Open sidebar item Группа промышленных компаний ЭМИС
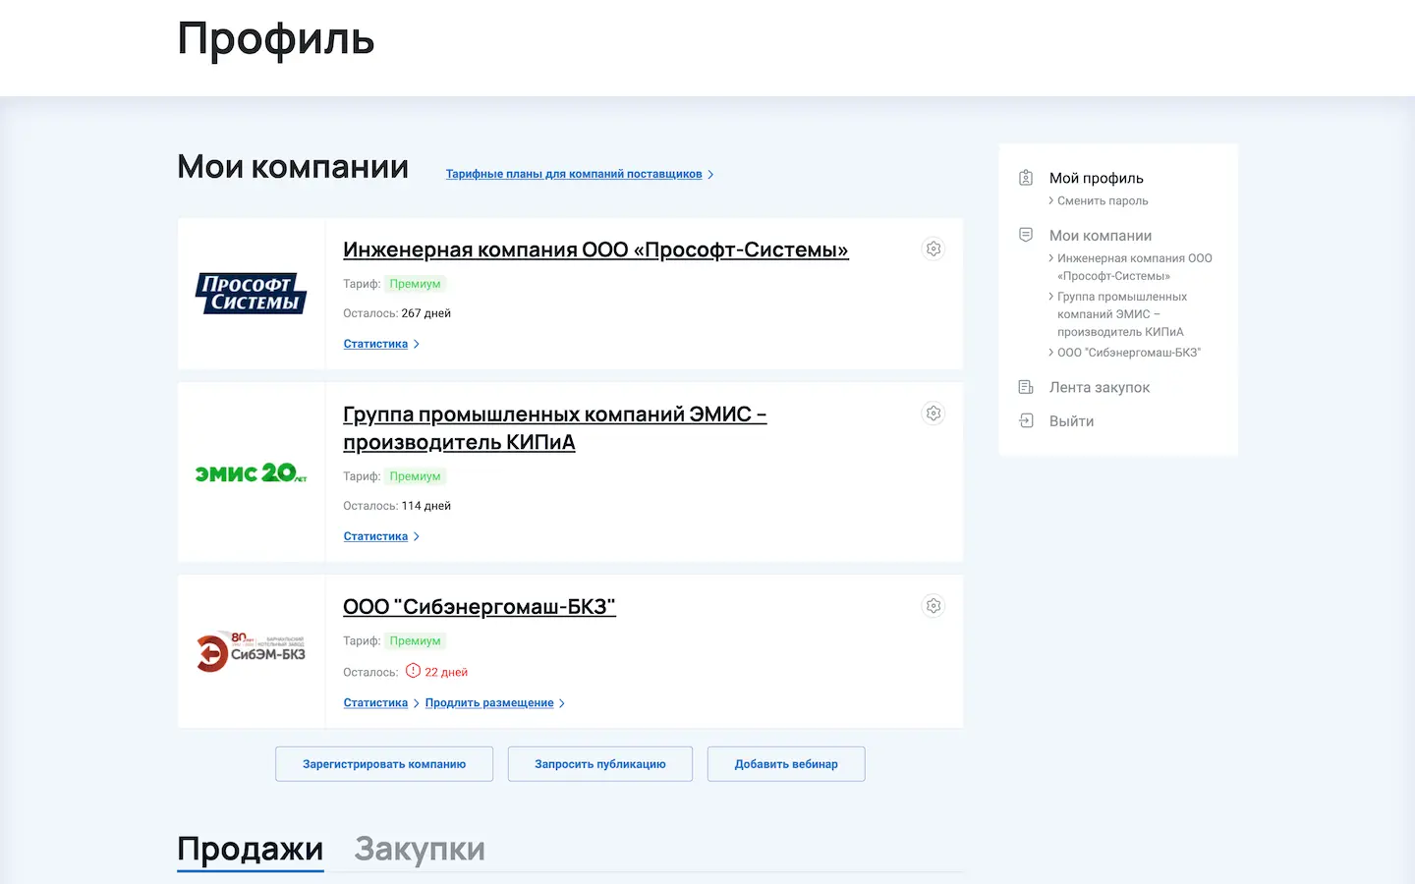Image resolution: width=1415 pixels, height=884 pixels. point(1122,314)
